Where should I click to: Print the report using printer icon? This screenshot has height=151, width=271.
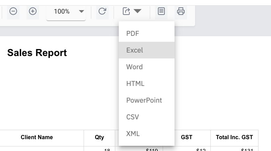[x=181, y=11]
